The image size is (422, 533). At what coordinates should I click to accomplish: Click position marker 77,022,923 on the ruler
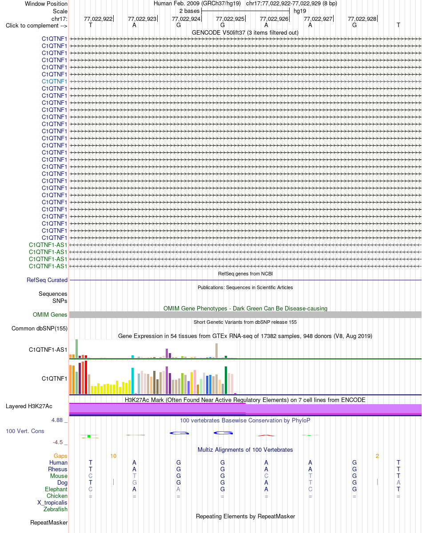[142, 19]
